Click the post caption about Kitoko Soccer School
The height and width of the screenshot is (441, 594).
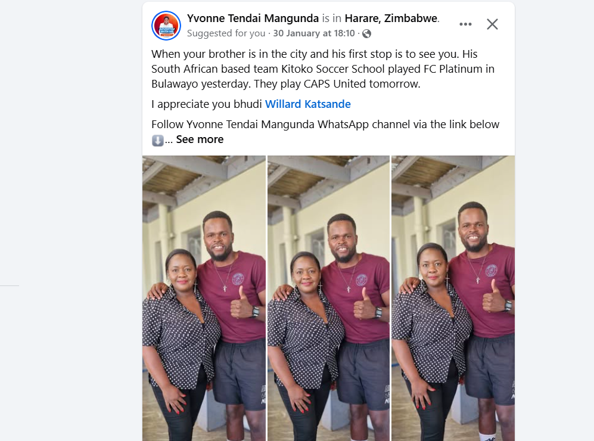[x=323, y=69]
